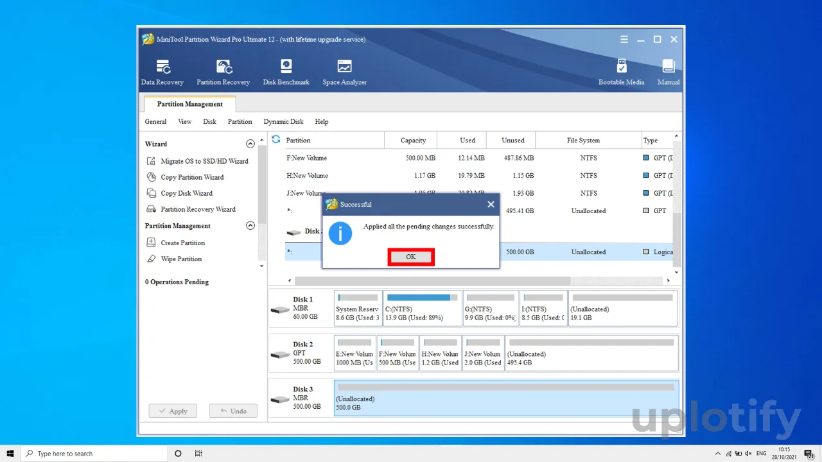
Task: Select E:New Volume block on Disk 2
Action: click(x=354, y=353)
